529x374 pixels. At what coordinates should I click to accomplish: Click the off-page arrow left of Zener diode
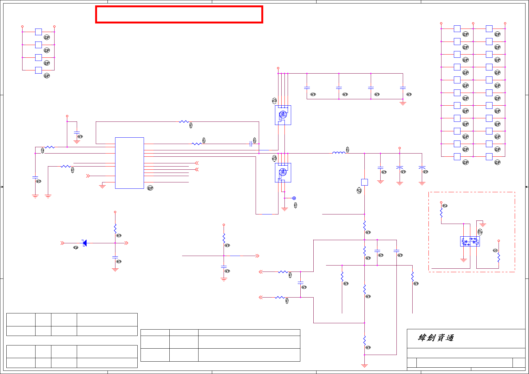point(62,243)
